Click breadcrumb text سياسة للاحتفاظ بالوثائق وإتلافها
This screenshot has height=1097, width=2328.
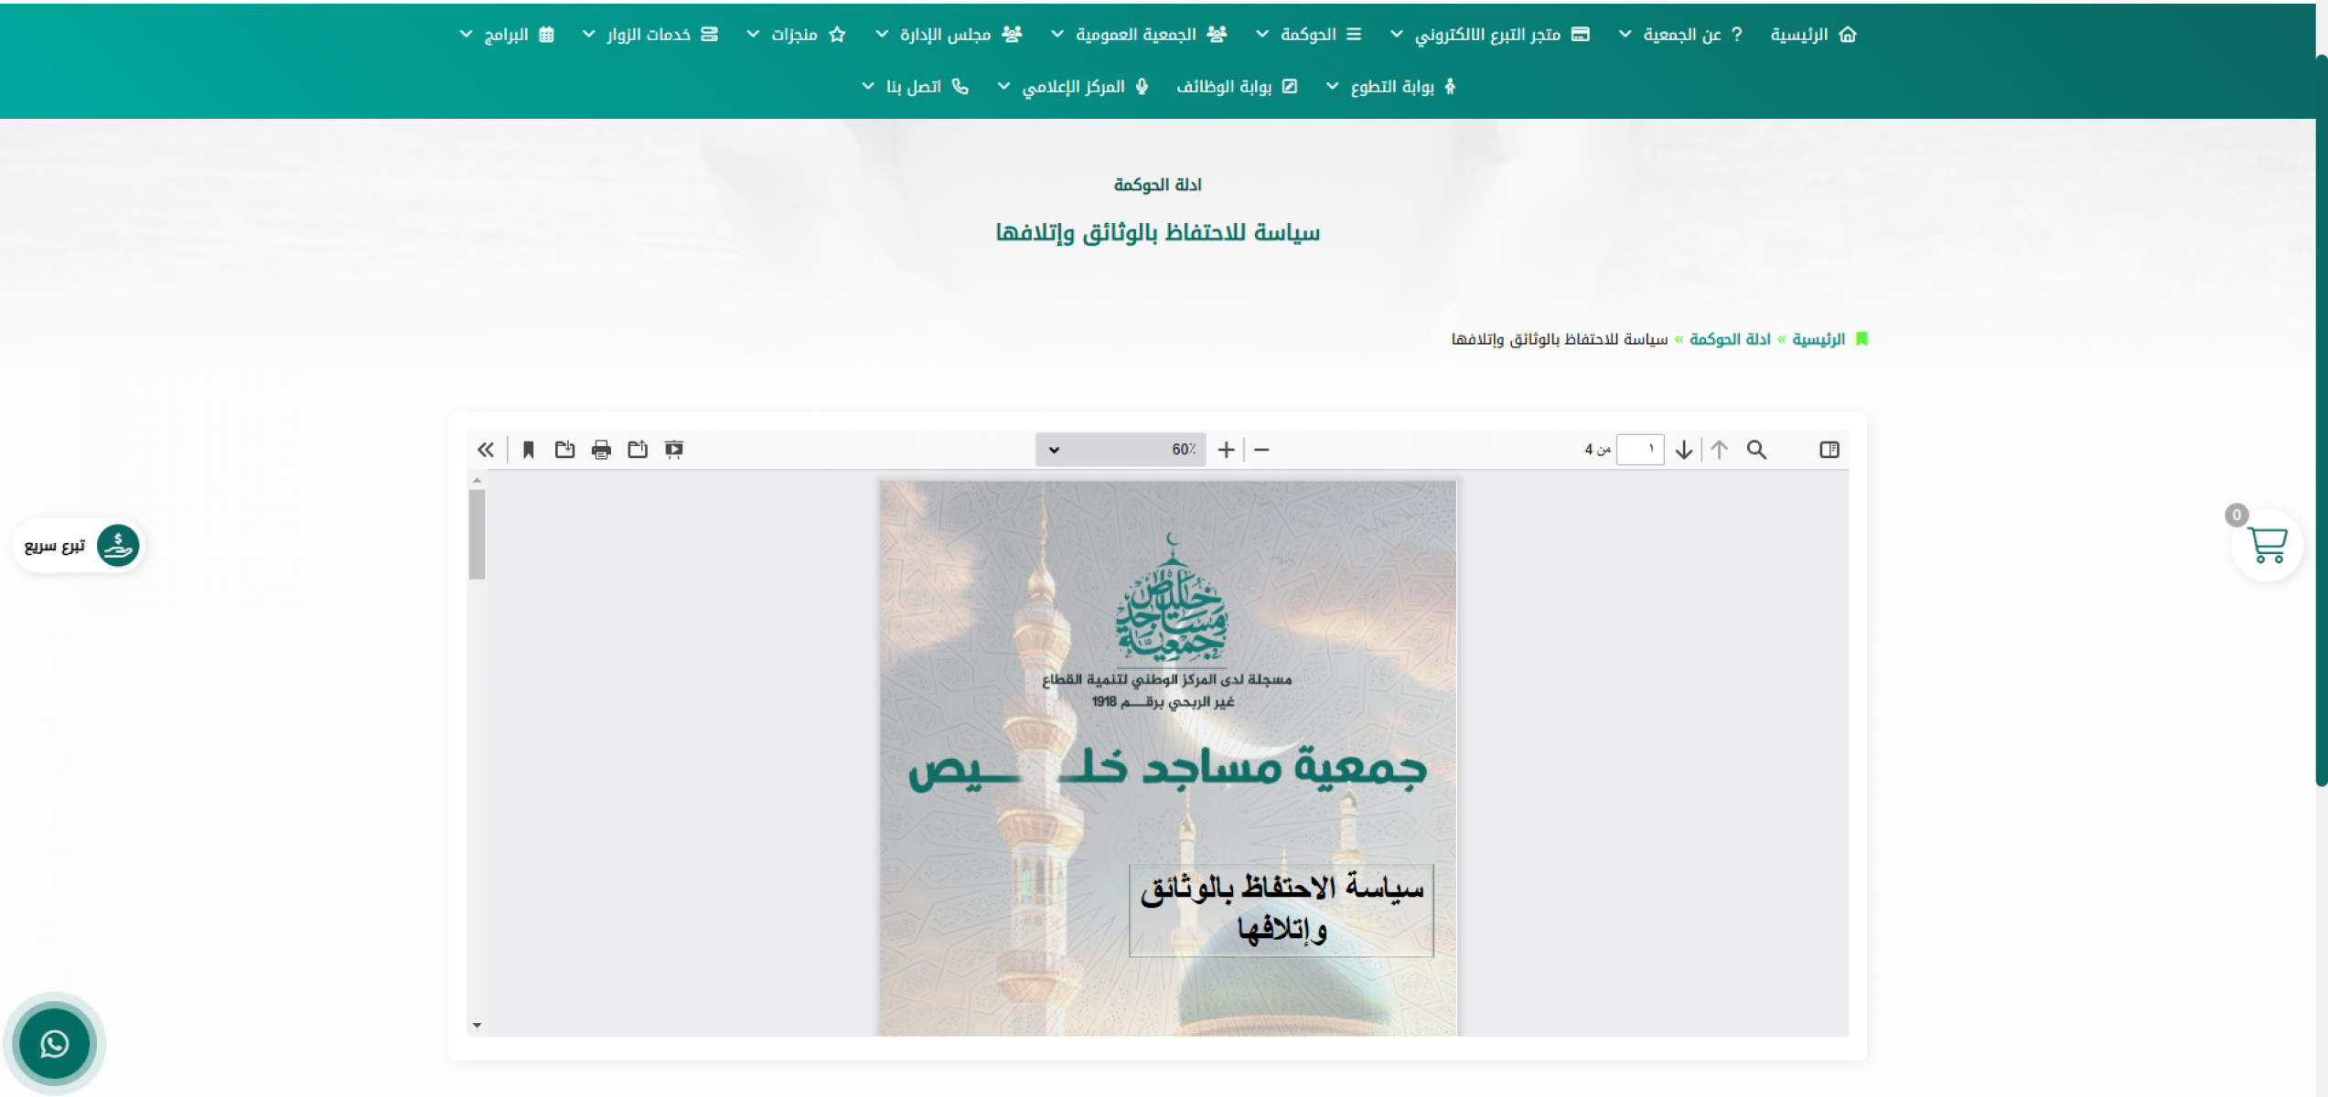click(1560, 339)
